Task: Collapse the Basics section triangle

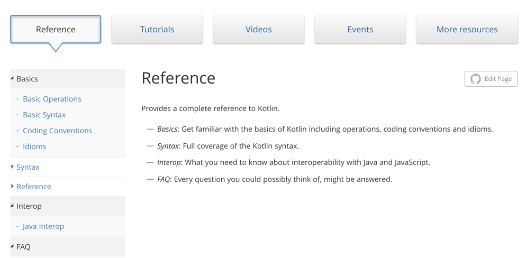Action: (x=12, y=78)
